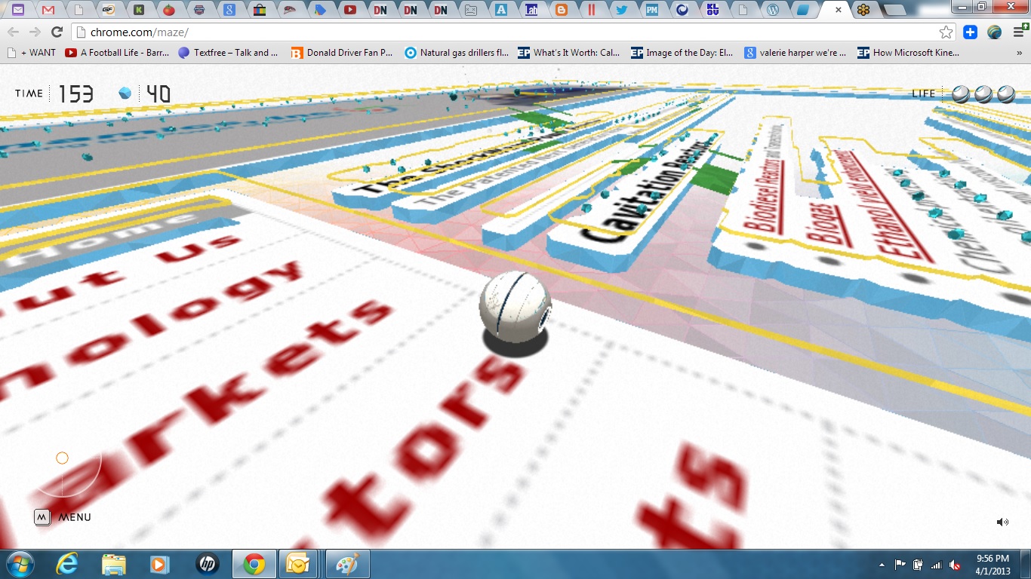Switch to the dark blue swirl C tab
This screenshot has height=579, width=1031.
click(682, 10)
